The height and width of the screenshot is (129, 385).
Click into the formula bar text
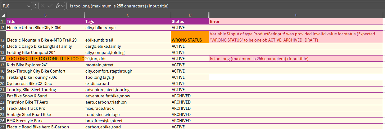[x=217, y=6]
